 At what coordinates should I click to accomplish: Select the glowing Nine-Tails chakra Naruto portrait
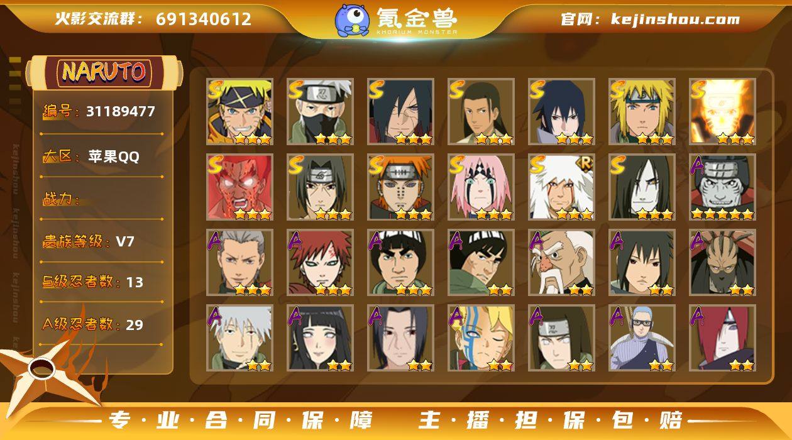[722, 112]
